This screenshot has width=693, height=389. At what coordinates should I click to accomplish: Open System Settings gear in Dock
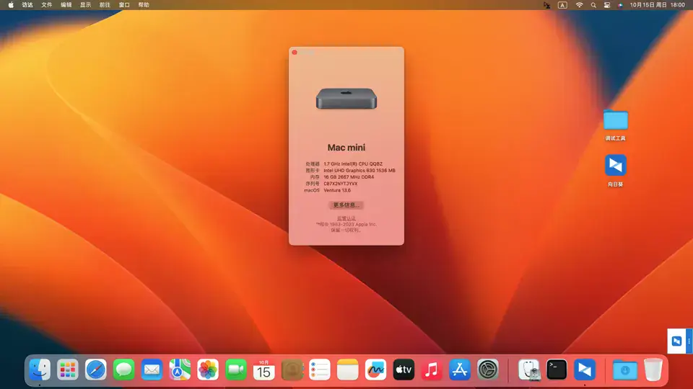coord(488,370)
